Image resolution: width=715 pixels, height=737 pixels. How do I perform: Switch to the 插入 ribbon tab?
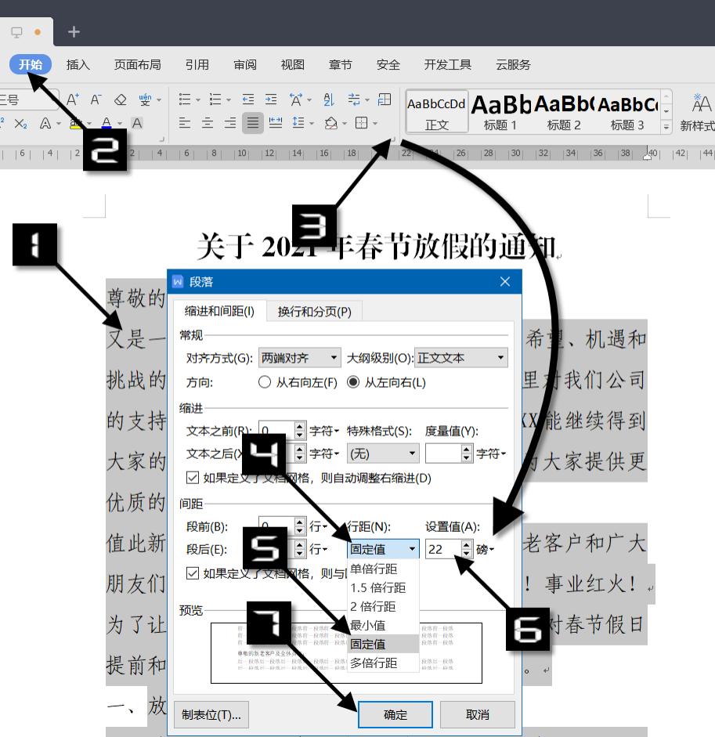[78, 64]
